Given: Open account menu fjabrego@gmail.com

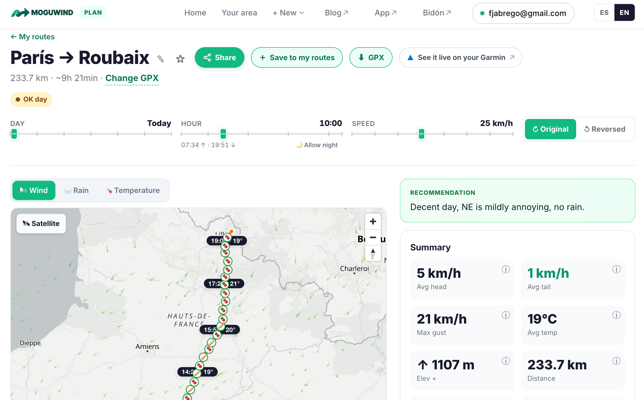Looking at the screenshot, I should pyautogui.click(x=523, y=13).
